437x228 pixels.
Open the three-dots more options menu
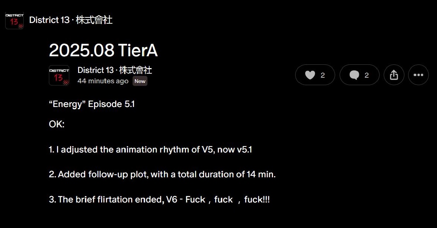[x=418, y=75]
